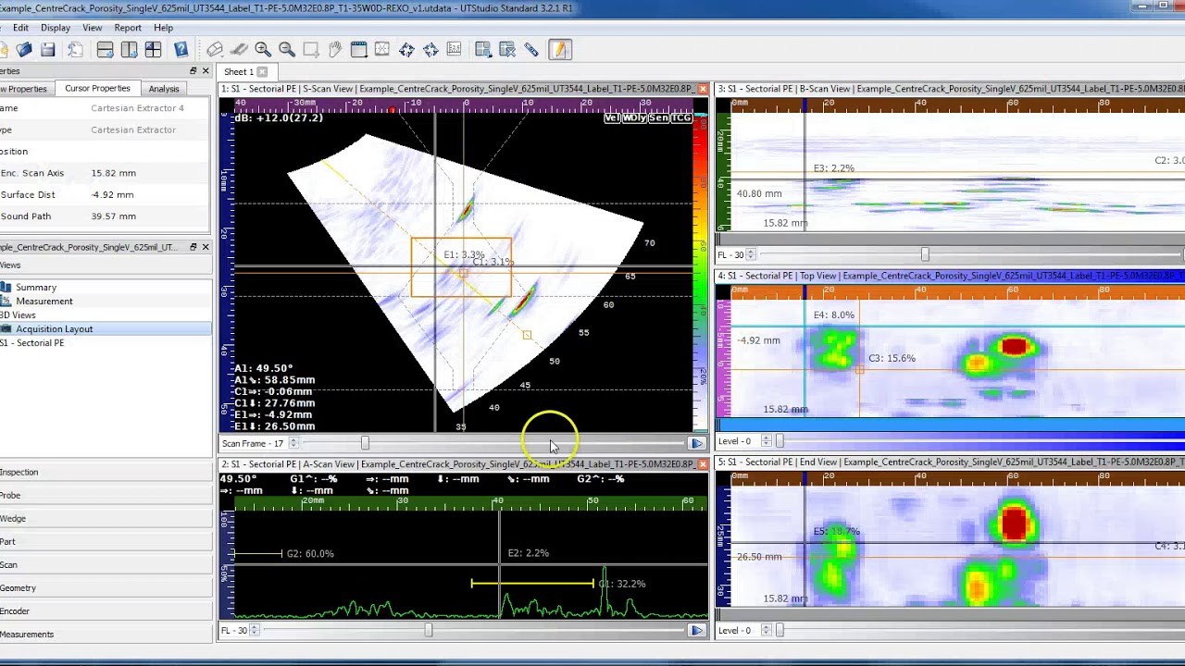Click the view window settings icon
1185x666 pixels.
[x=359, y=50]
